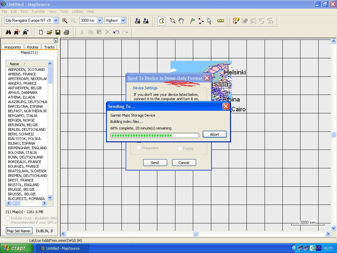Click the Save floppy disk icon
This screenshot has width=337, height=253.
[x=58, y=32]
